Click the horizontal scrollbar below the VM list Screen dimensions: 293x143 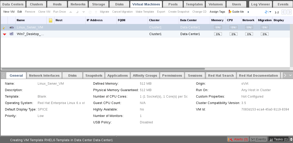click(x=104, y=69)
